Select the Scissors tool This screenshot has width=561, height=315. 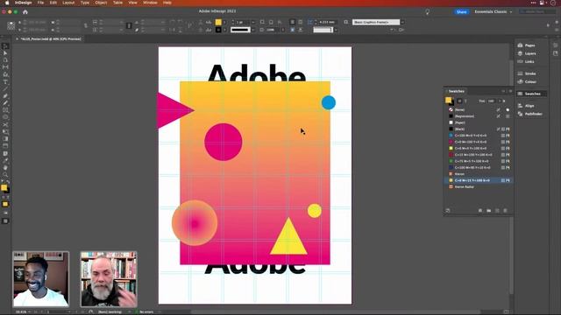5,124
